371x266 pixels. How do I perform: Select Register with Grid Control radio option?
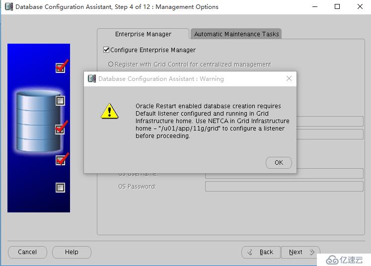pos(110,64)
